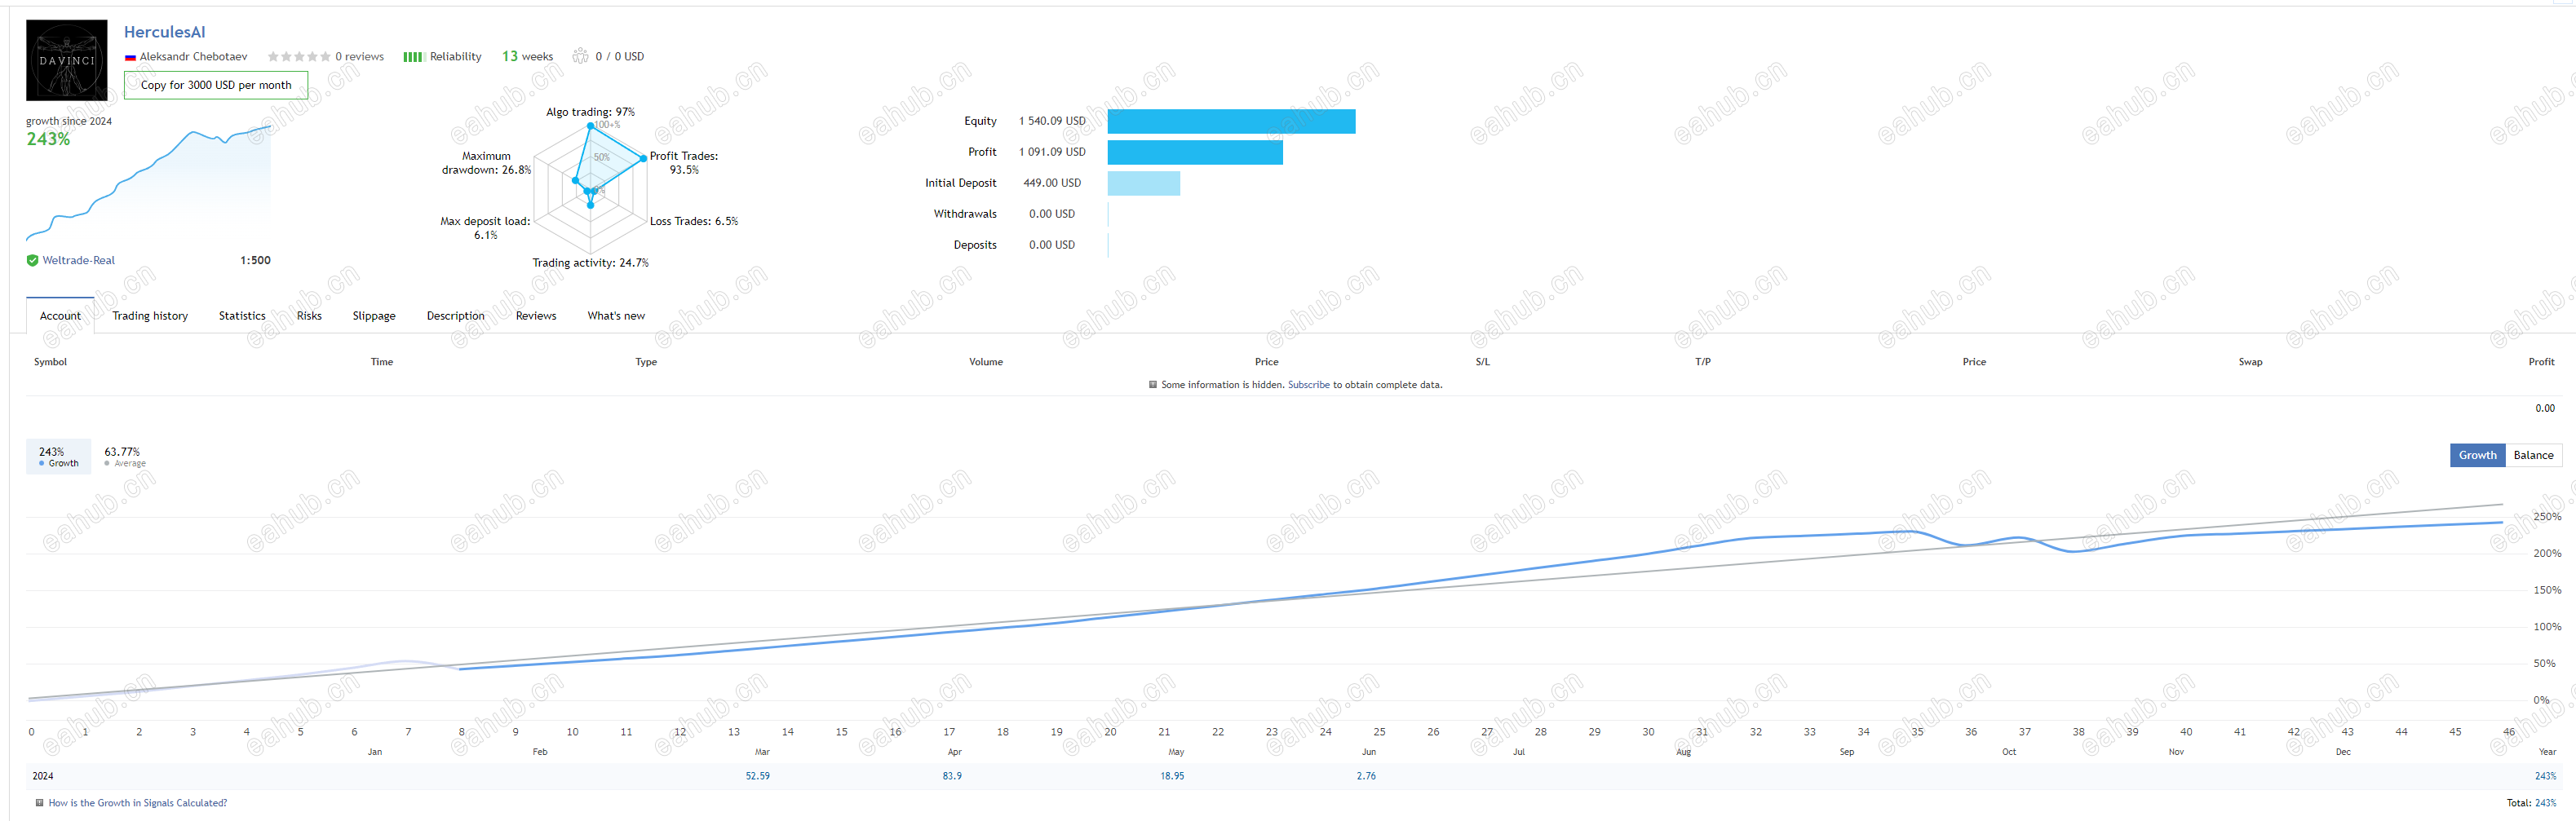Click the DAVINCI signal avatar image
Image resolution: width=2576 pixels, height=821 pixels.
66,60
